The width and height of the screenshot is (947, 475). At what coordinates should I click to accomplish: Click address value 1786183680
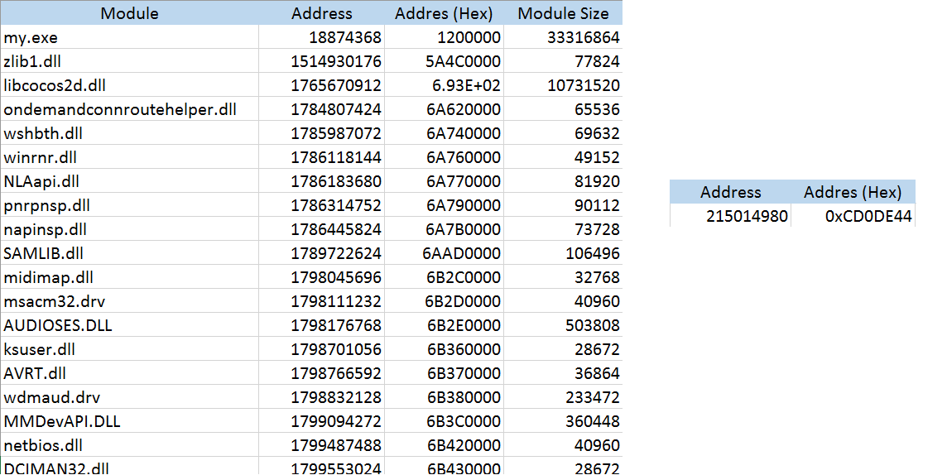tap(321, 181)
